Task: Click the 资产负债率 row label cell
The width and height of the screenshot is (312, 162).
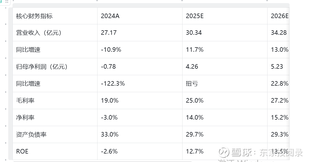Action: pos(55,135)
